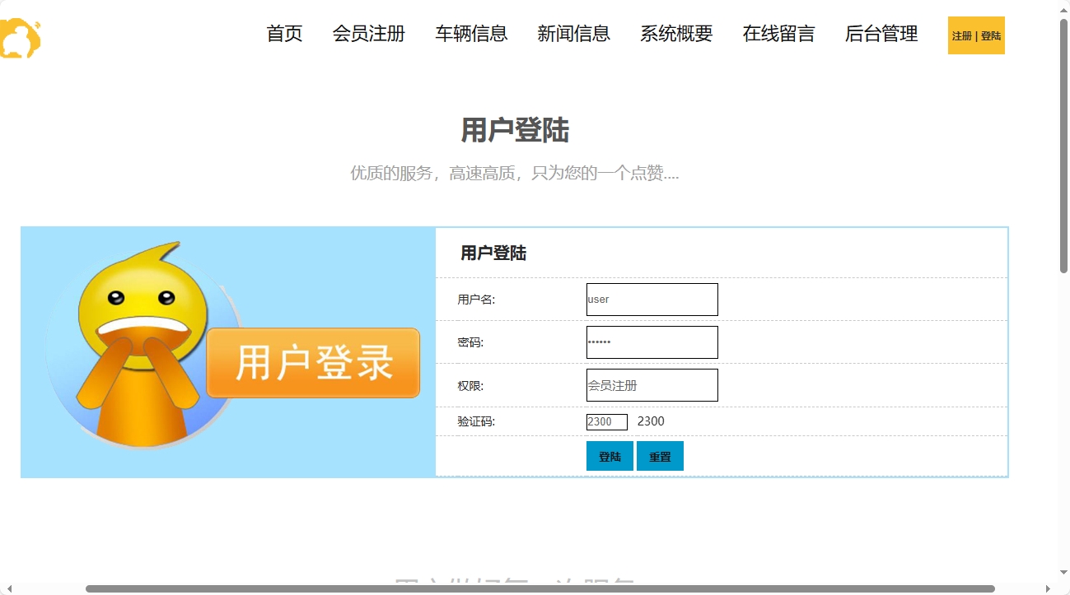This screenshot has height=595, width=1070.
Task: Click inside the 用户名 text field
Action: tap(652, 299)
